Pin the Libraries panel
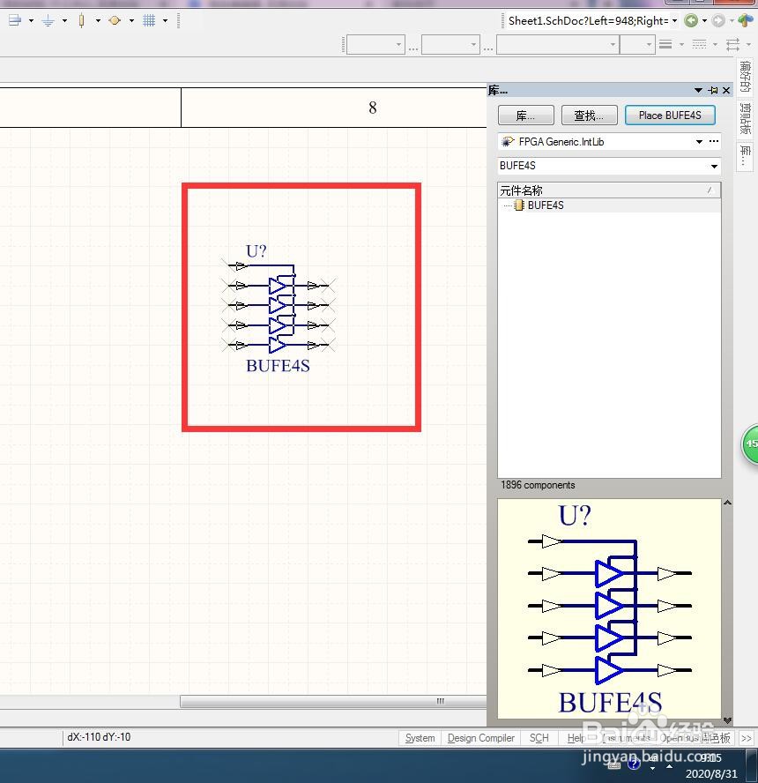 coord(712,91)
